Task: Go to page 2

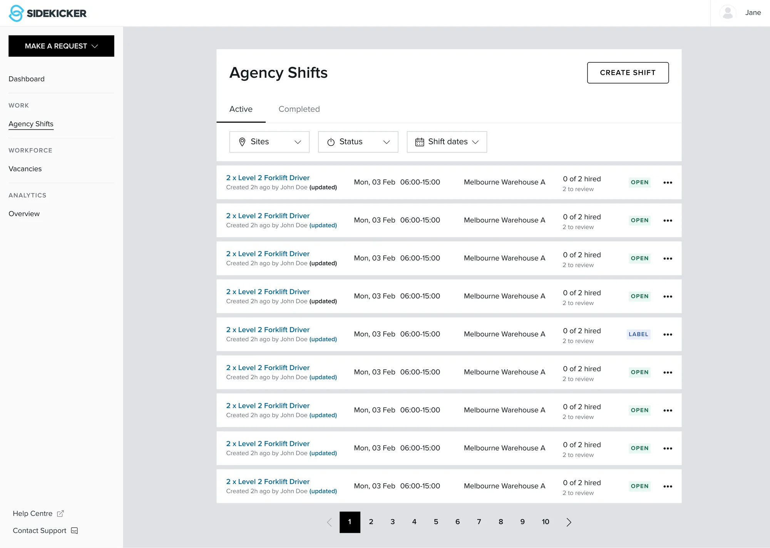Action: [371, 522]
